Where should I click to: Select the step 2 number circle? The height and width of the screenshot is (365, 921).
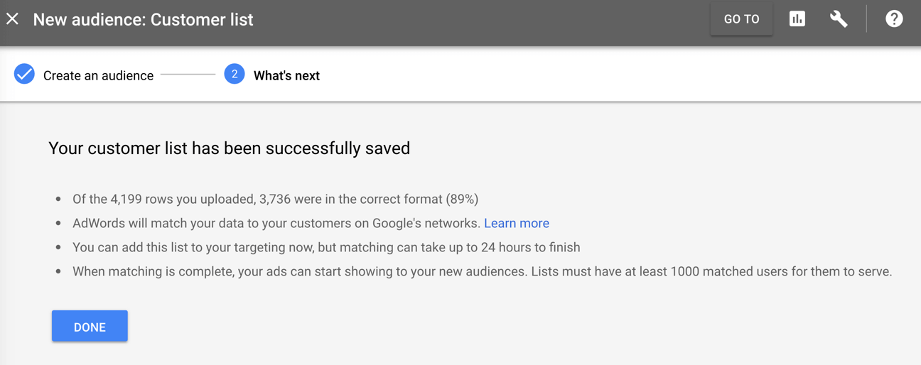[x=235, y=74]
